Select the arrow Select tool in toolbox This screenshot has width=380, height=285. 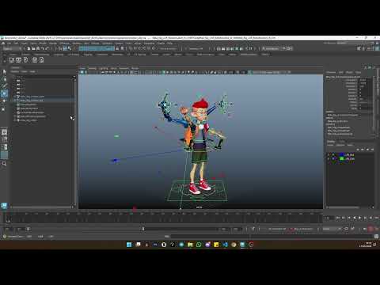tap(4, 72)
